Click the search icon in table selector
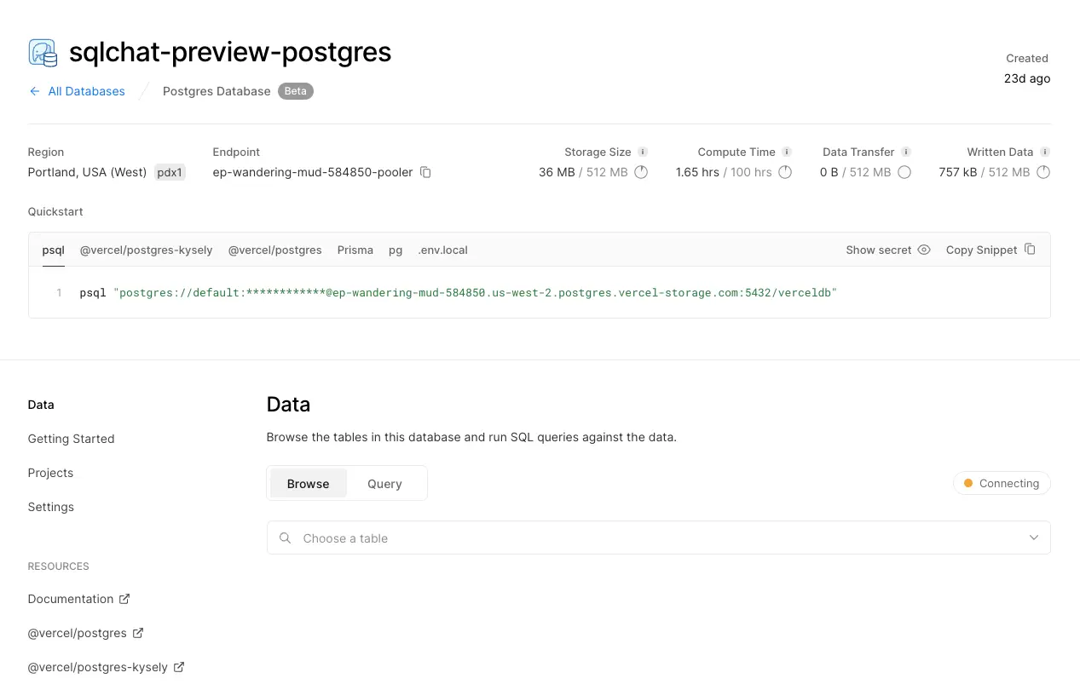Screen dimensions: 1080x690 (286, 538)
